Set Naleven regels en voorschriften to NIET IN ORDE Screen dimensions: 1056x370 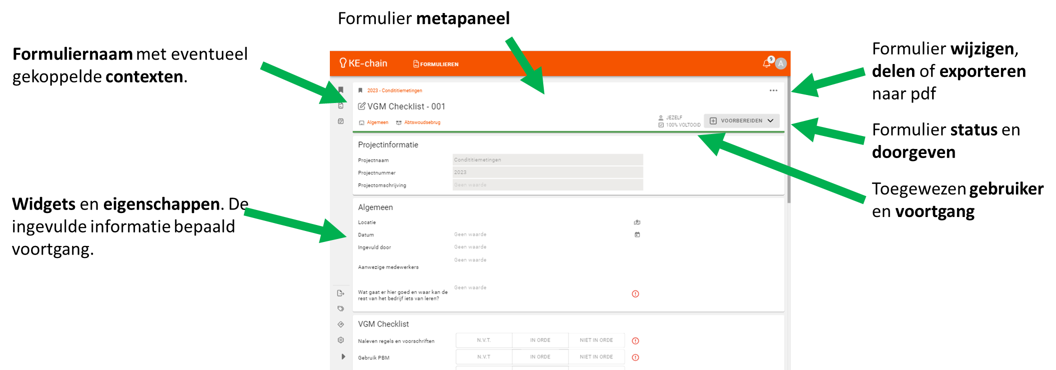point(596,340)
